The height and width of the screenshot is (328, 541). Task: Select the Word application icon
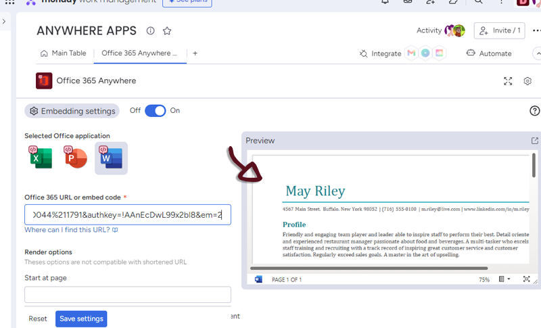[x=111, y=158]
